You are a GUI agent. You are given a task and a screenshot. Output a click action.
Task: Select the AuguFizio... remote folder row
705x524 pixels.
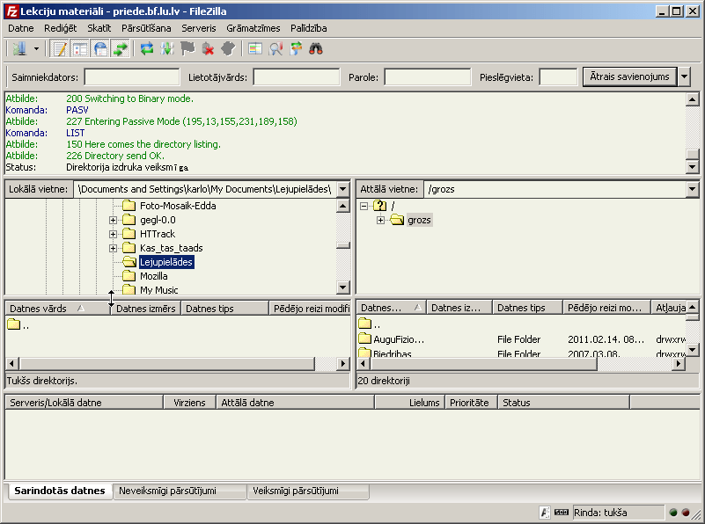point(522,339)
